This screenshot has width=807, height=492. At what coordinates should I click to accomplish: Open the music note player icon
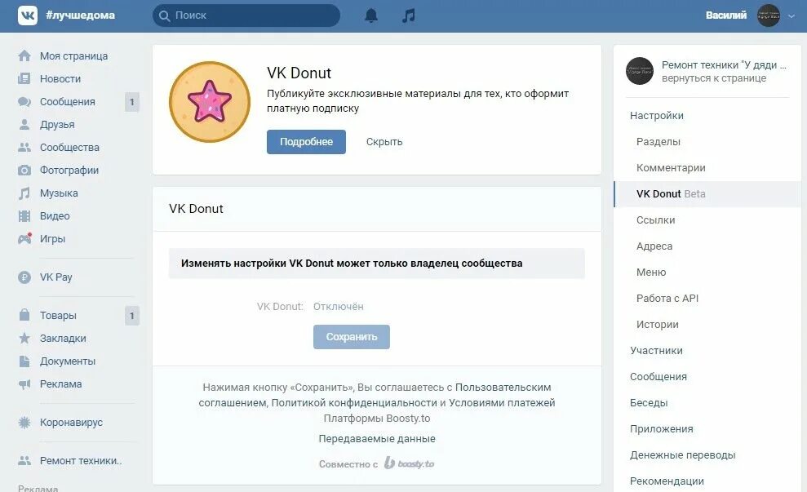[408, 16]
